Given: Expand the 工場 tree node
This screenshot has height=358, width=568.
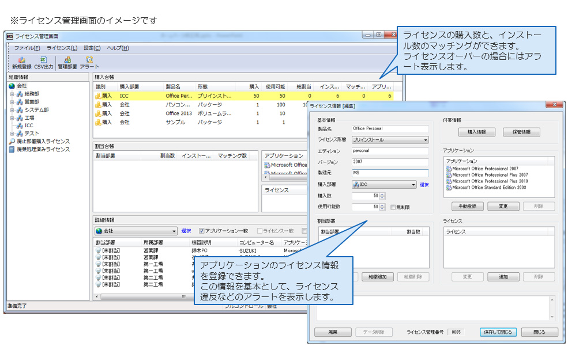Looking at the screenshot, I should (12, 118).
